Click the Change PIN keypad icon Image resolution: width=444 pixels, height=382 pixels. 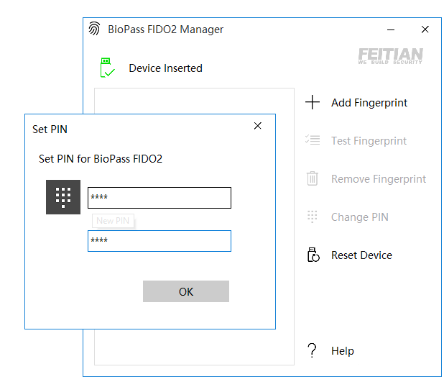coord(313,217)
